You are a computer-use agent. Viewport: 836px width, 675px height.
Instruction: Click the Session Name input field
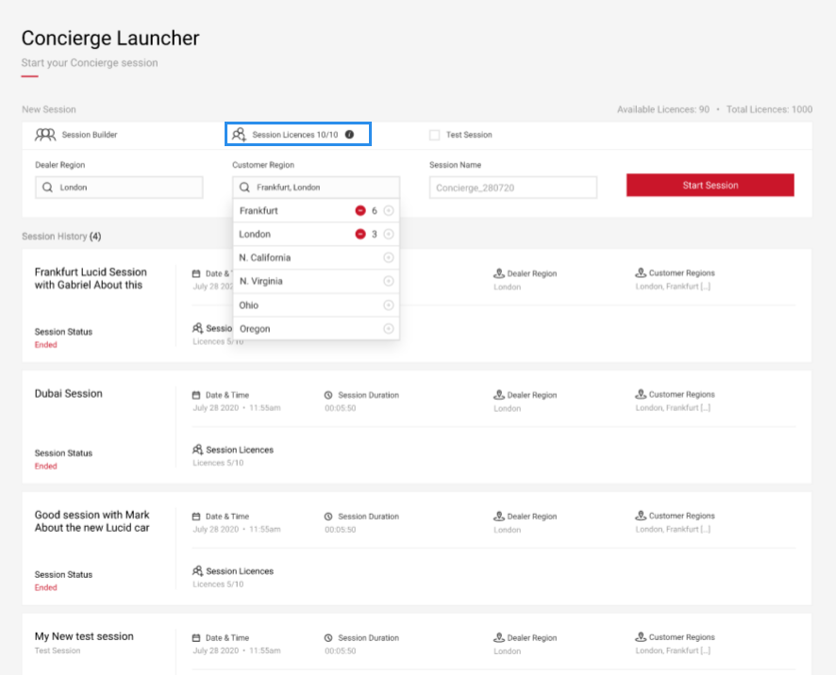pos(513,188)
